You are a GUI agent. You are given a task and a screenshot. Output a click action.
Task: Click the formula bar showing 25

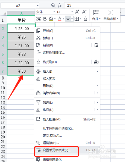click(94, 5)
